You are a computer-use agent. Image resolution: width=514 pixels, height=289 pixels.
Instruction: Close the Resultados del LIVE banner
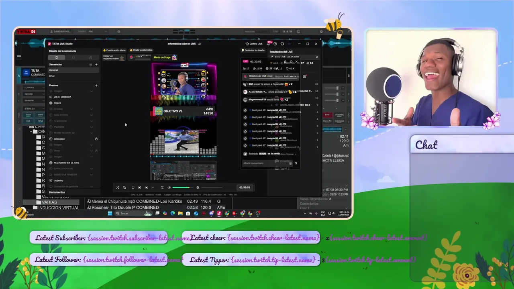pos(316,57)
